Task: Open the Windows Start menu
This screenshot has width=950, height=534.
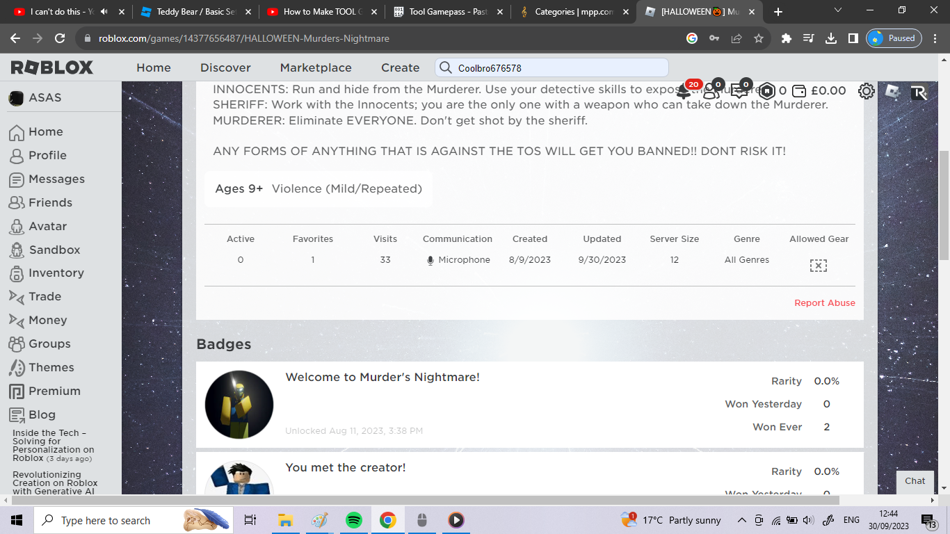Action: tap(17, 520)
